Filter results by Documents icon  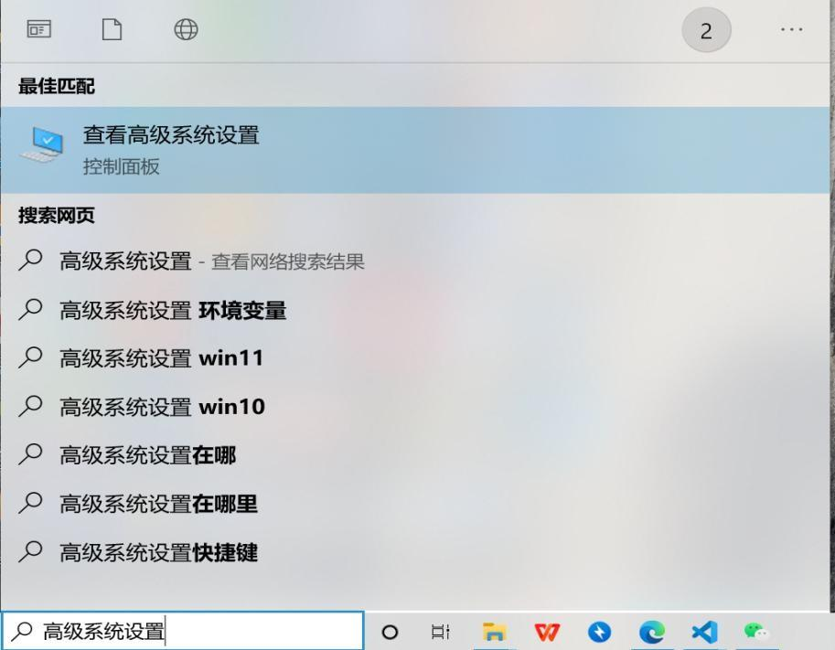click(x=112, y=29)
